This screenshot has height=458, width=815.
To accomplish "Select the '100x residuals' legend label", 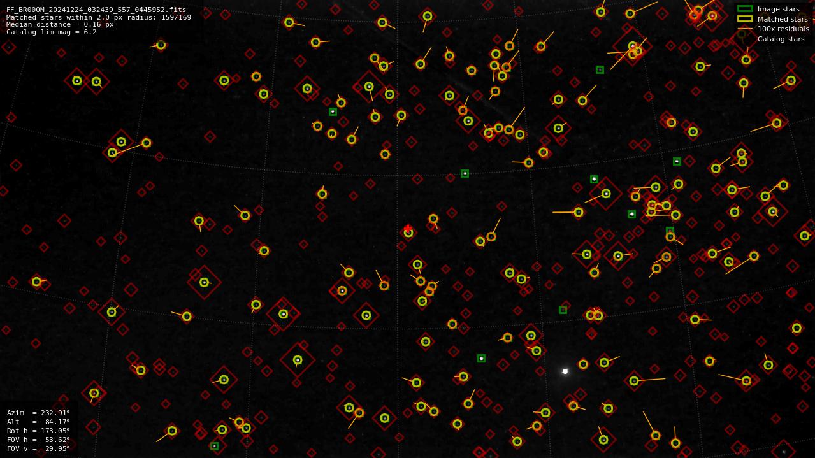I will [x=783, y=29].
